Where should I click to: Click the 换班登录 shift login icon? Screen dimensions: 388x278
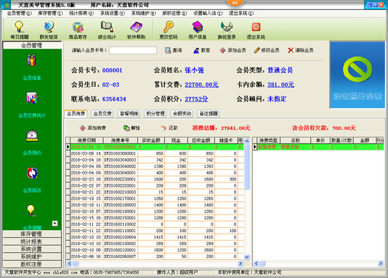(226, 30)
